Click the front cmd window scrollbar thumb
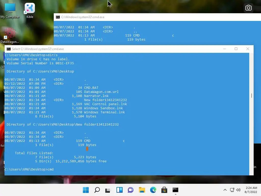The image size is (261, 196). pyautogui.click(x=252, y=95)
